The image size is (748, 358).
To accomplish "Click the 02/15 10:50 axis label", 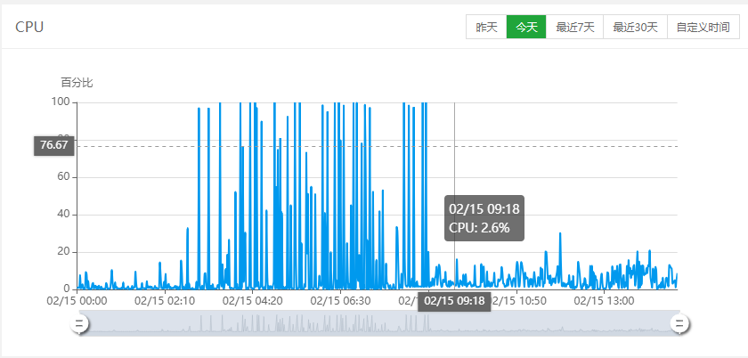I will pos(519,301).
